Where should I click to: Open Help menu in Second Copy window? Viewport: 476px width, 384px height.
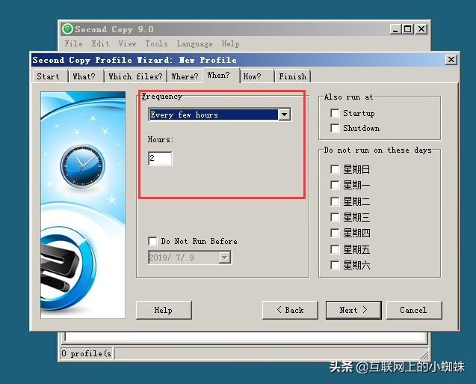(230, 43)
